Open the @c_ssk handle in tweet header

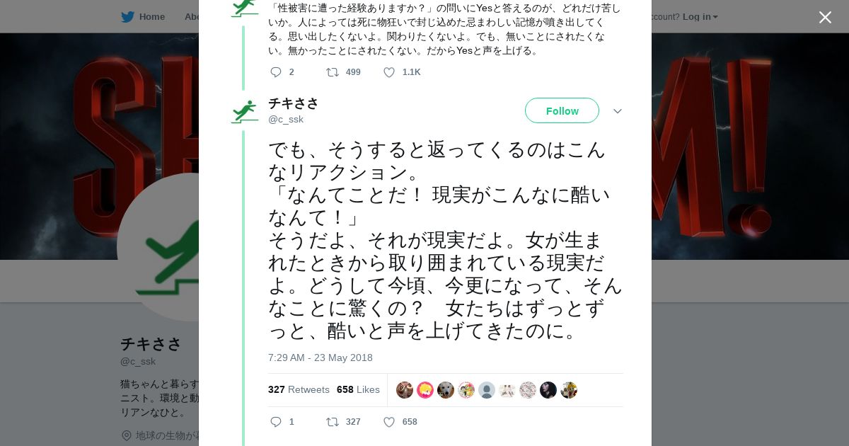pos(286,120)
